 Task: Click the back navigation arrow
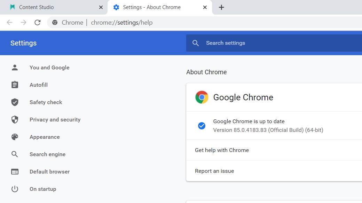pyautogui.click(x=9, y=22)
